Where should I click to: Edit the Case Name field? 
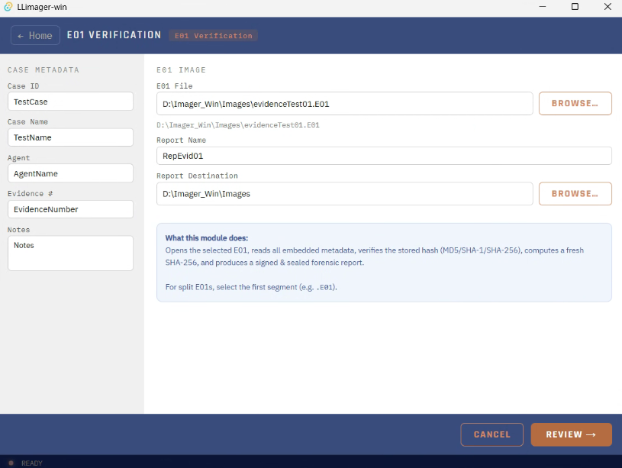pyautogui.click(x=71, y=137)
